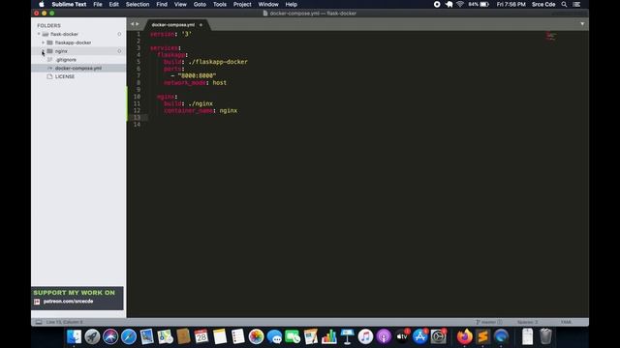
Task: Open the battery status menu
Action: click(480, 4)
